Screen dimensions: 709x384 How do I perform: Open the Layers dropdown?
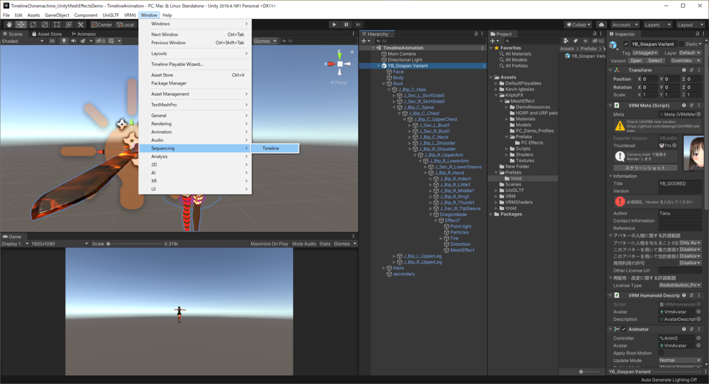coord(657,25)
